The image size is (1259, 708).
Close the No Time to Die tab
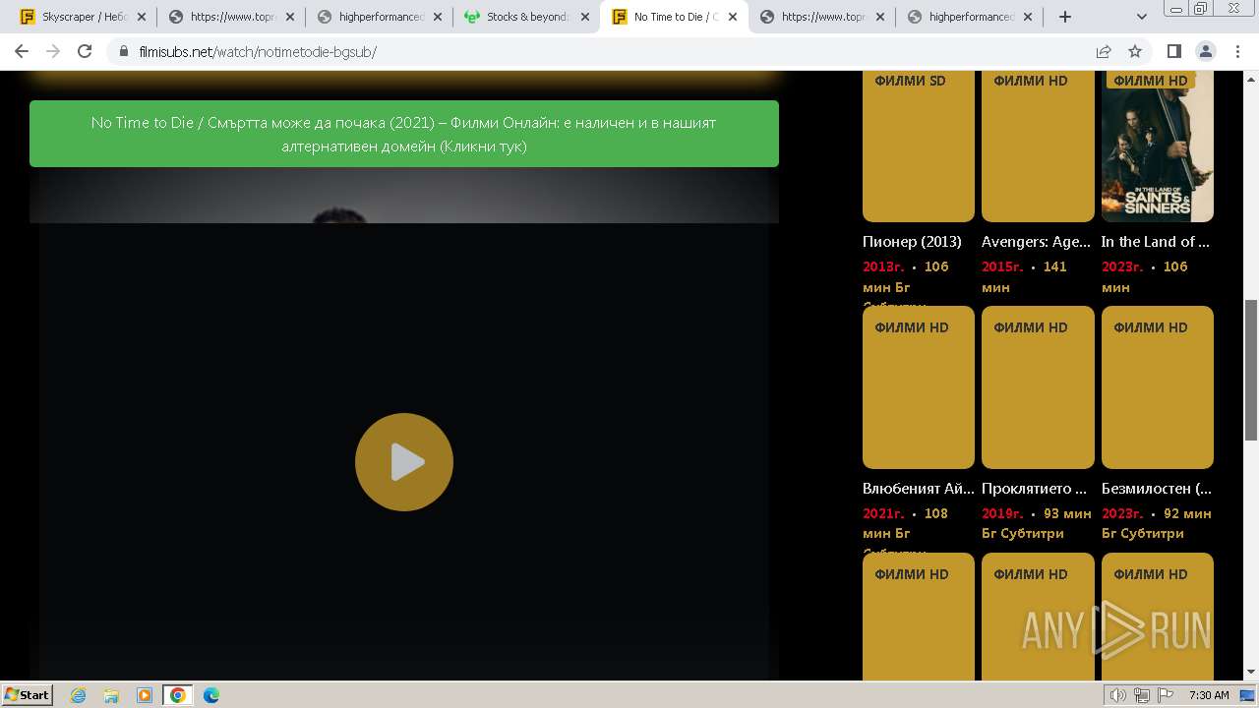click(733, 17)
